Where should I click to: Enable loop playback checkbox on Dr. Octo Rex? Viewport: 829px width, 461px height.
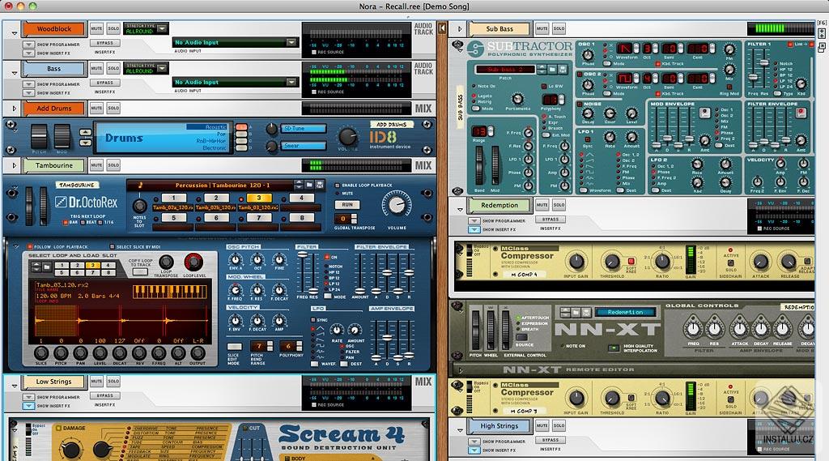pos(338,186)
